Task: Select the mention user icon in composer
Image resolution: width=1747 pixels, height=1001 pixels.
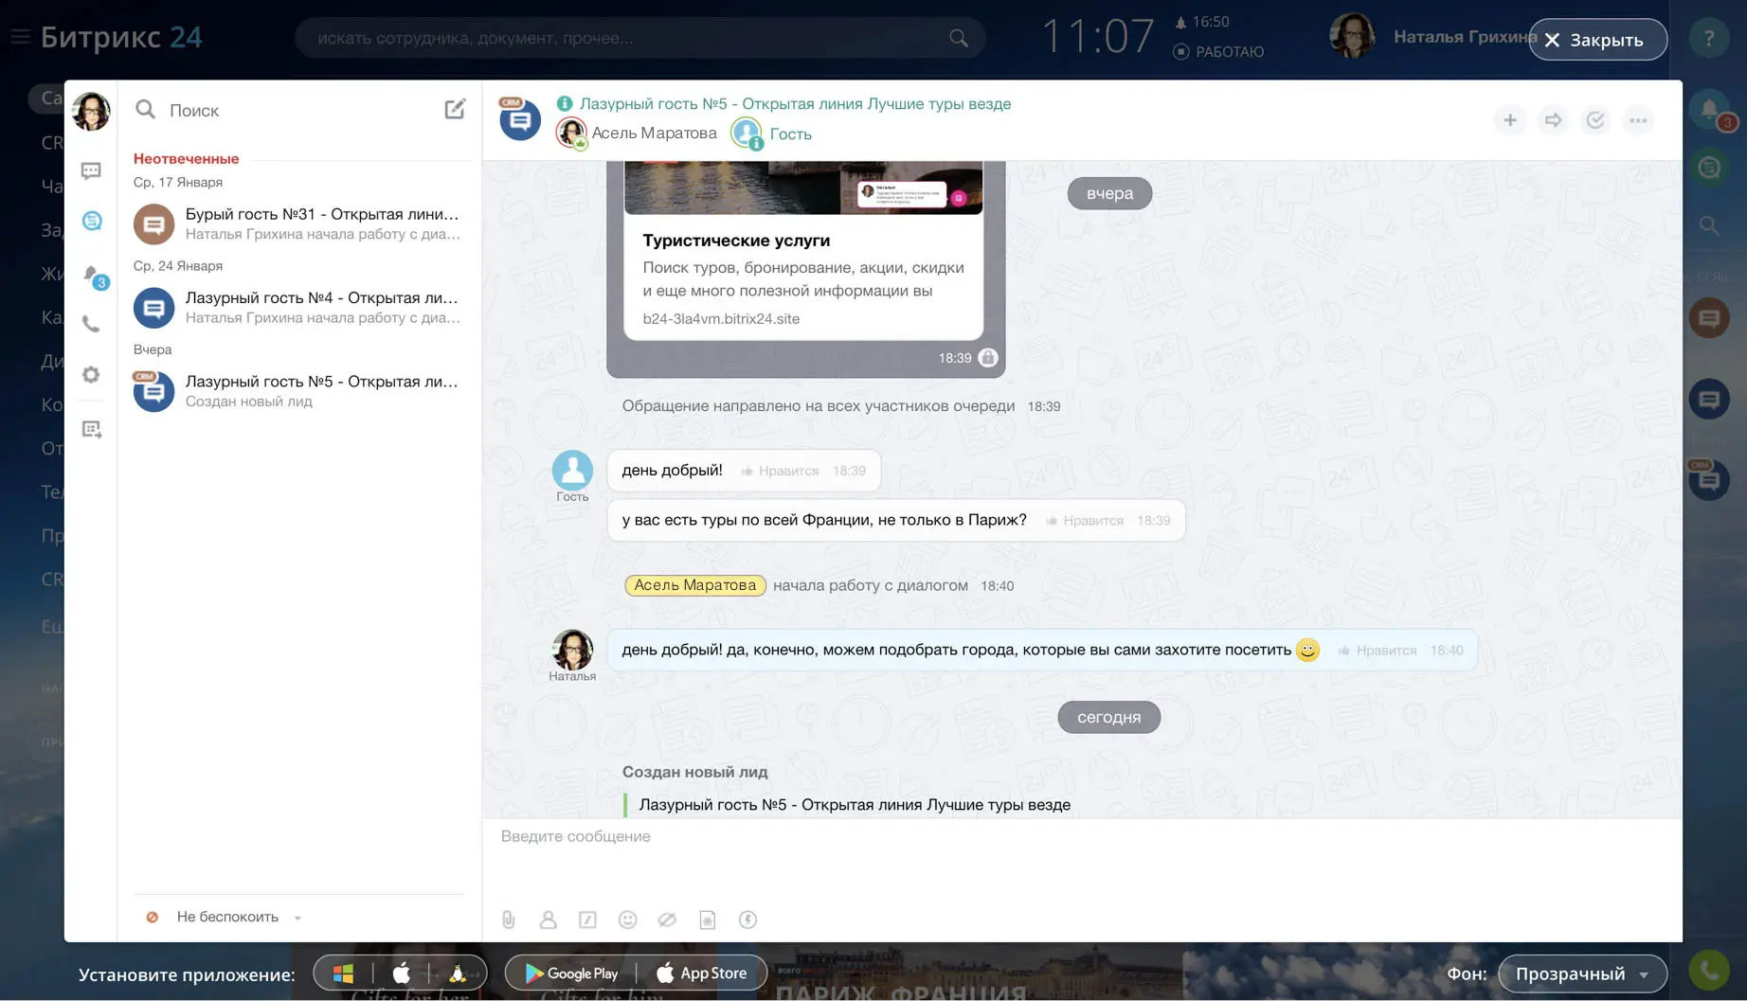Action: [549, 919]
